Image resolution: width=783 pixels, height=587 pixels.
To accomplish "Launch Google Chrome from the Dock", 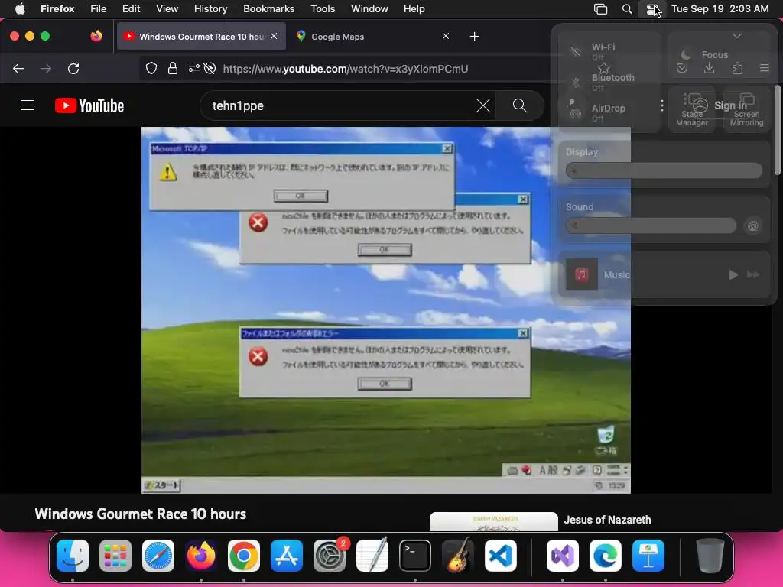I will coord(244,556).
